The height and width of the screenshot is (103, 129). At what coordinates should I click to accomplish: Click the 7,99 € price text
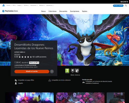point(17,63)
